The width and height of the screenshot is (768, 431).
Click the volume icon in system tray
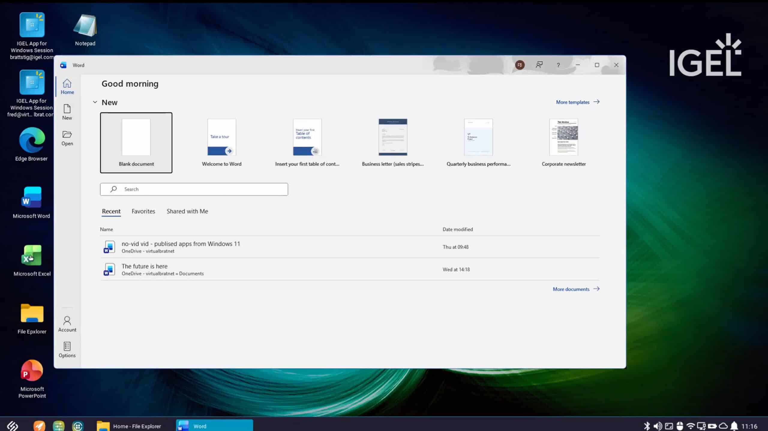click(658, 426)
